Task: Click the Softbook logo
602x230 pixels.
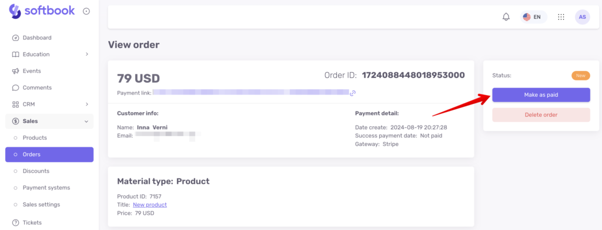Action: (42, 11)
